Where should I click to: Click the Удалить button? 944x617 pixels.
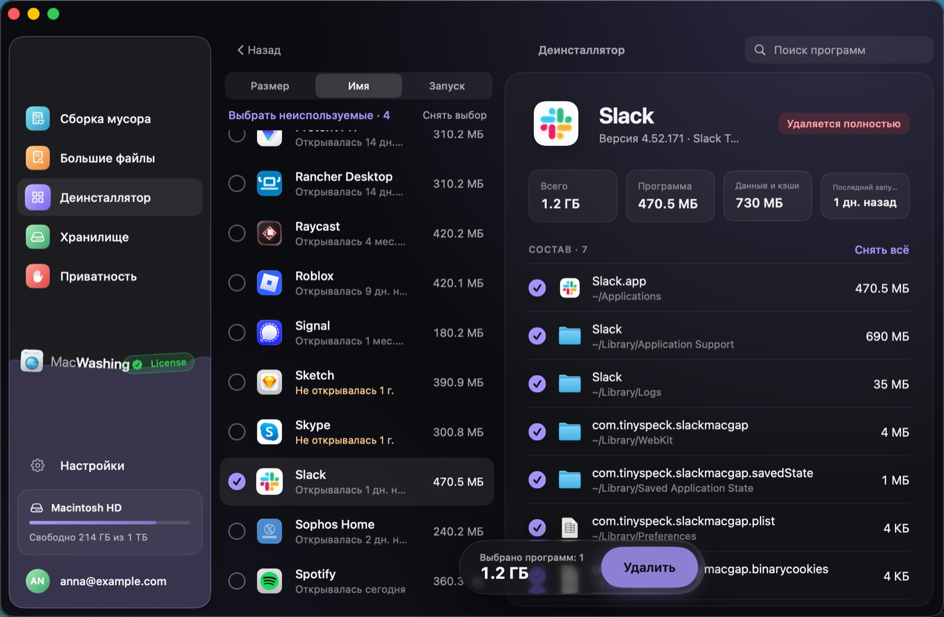click(x=650, y=567)
